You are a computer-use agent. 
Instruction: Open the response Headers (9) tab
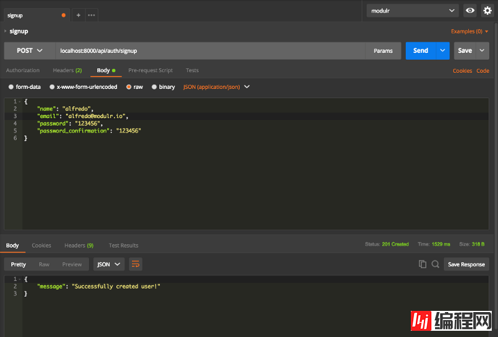[x=79, y=246]
